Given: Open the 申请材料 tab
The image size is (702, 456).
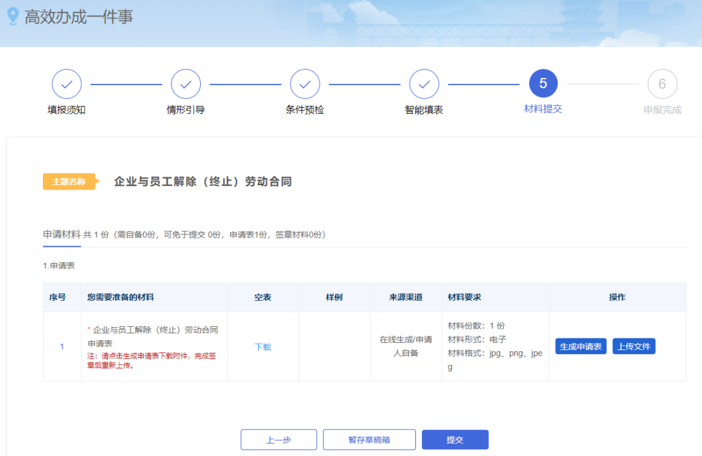Looking at the screenshot, I should [x=62, y=234].
